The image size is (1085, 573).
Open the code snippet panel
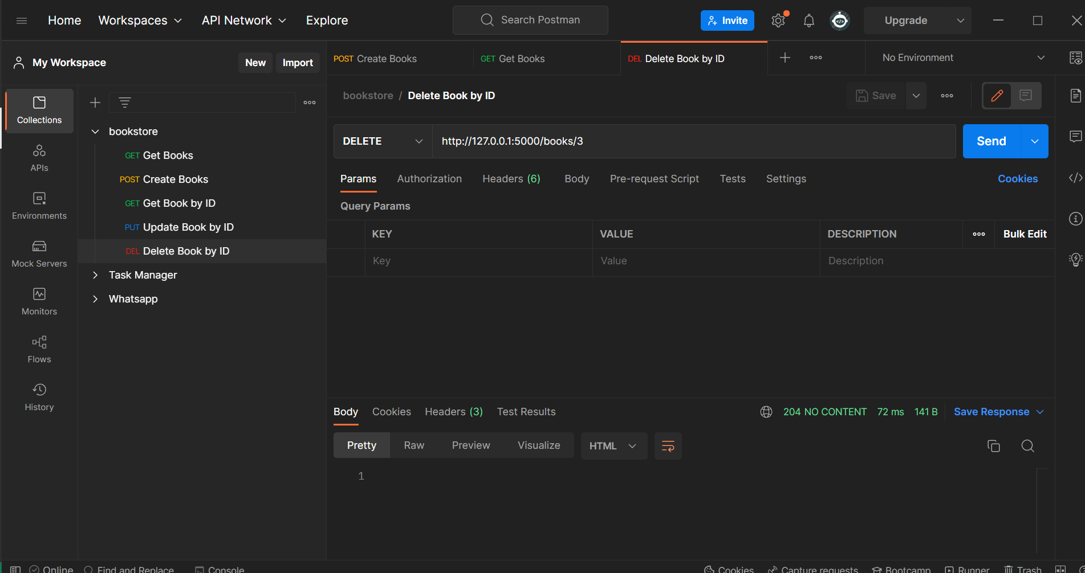pos(1075,178)
